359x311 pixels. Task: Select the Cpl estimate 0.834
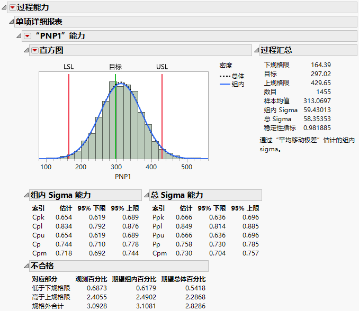pyautogui.click(x=64, y=226)
